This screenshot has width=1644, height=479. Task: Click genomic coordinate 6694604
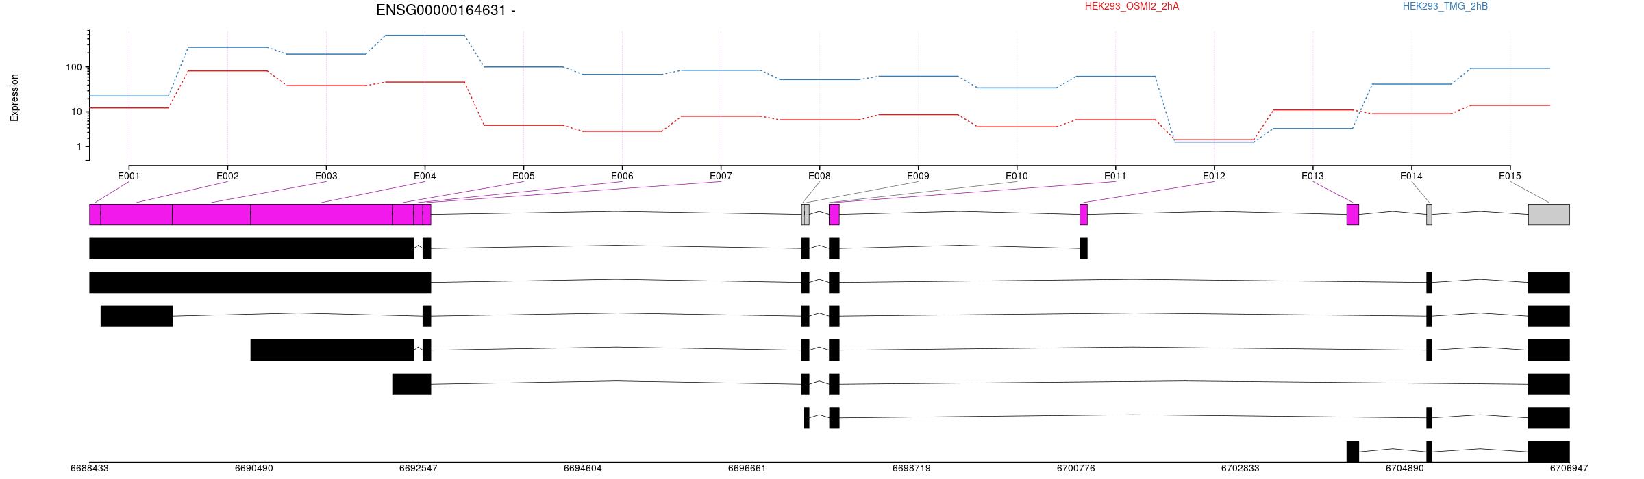click(583, 469)
